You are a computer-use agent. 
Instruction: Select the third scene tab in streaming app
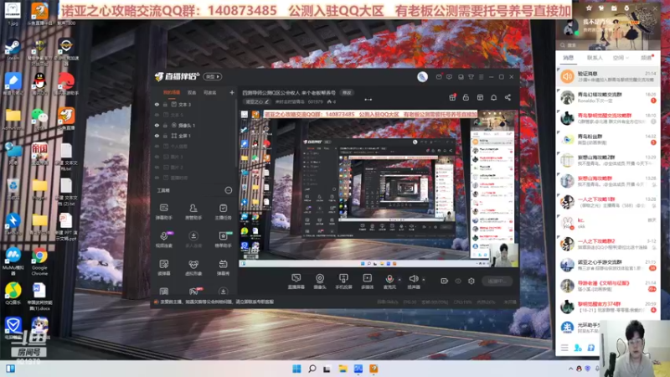pos(209,92)
